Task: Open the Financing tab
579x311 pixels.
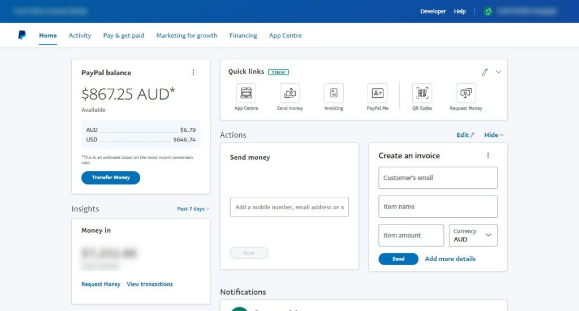Action: (243, 36)
